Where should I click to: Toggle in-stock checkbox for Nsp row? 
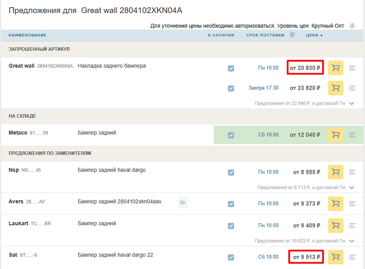pos(231,172)
